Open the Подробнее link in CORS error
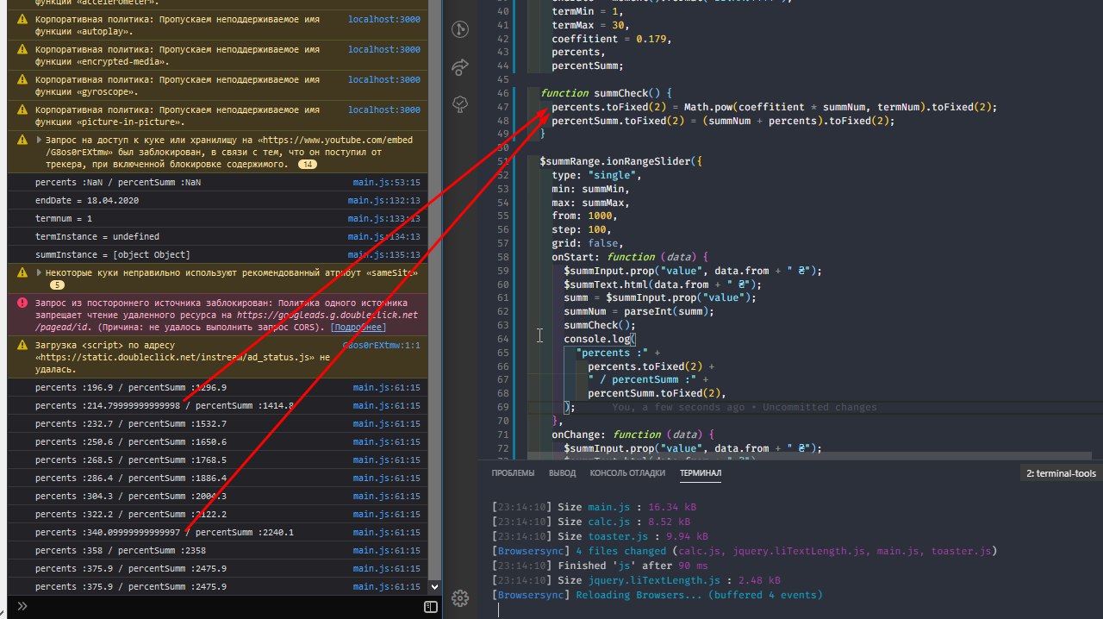Viewport: 1103px width, 619px height. [x=358, y=328]
